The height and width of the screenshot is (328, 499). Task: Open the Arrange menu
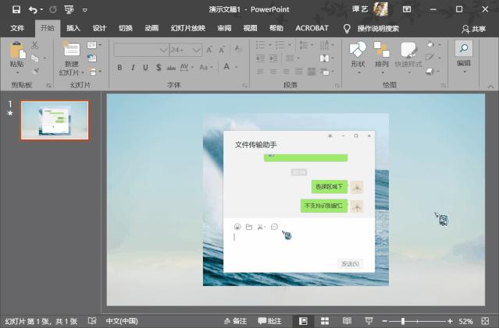click(x=382, y=57)
